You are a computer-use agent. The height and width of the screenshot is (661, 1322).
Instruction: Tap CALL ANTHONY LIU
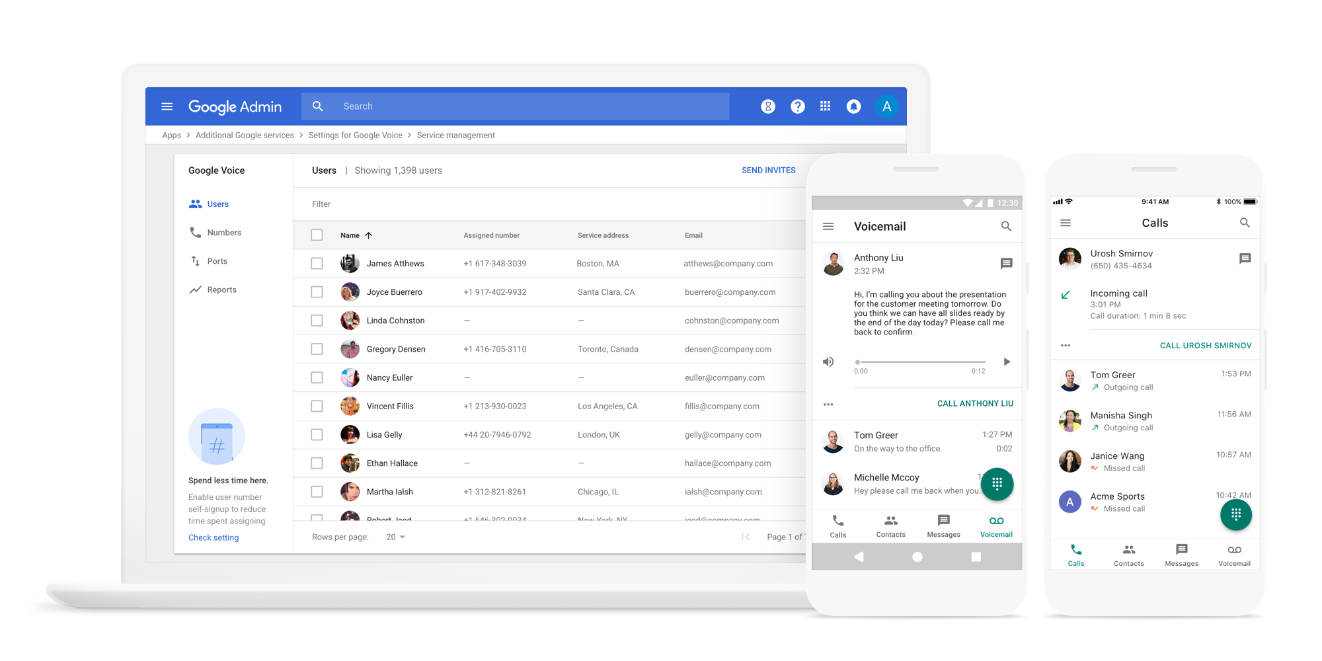[x=975, y=404]
